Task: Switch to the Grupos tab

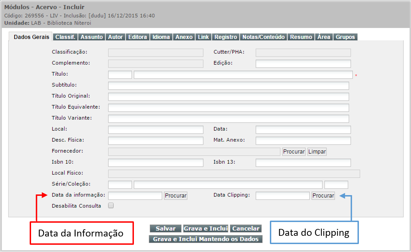Action: click(x=345, y=37)
